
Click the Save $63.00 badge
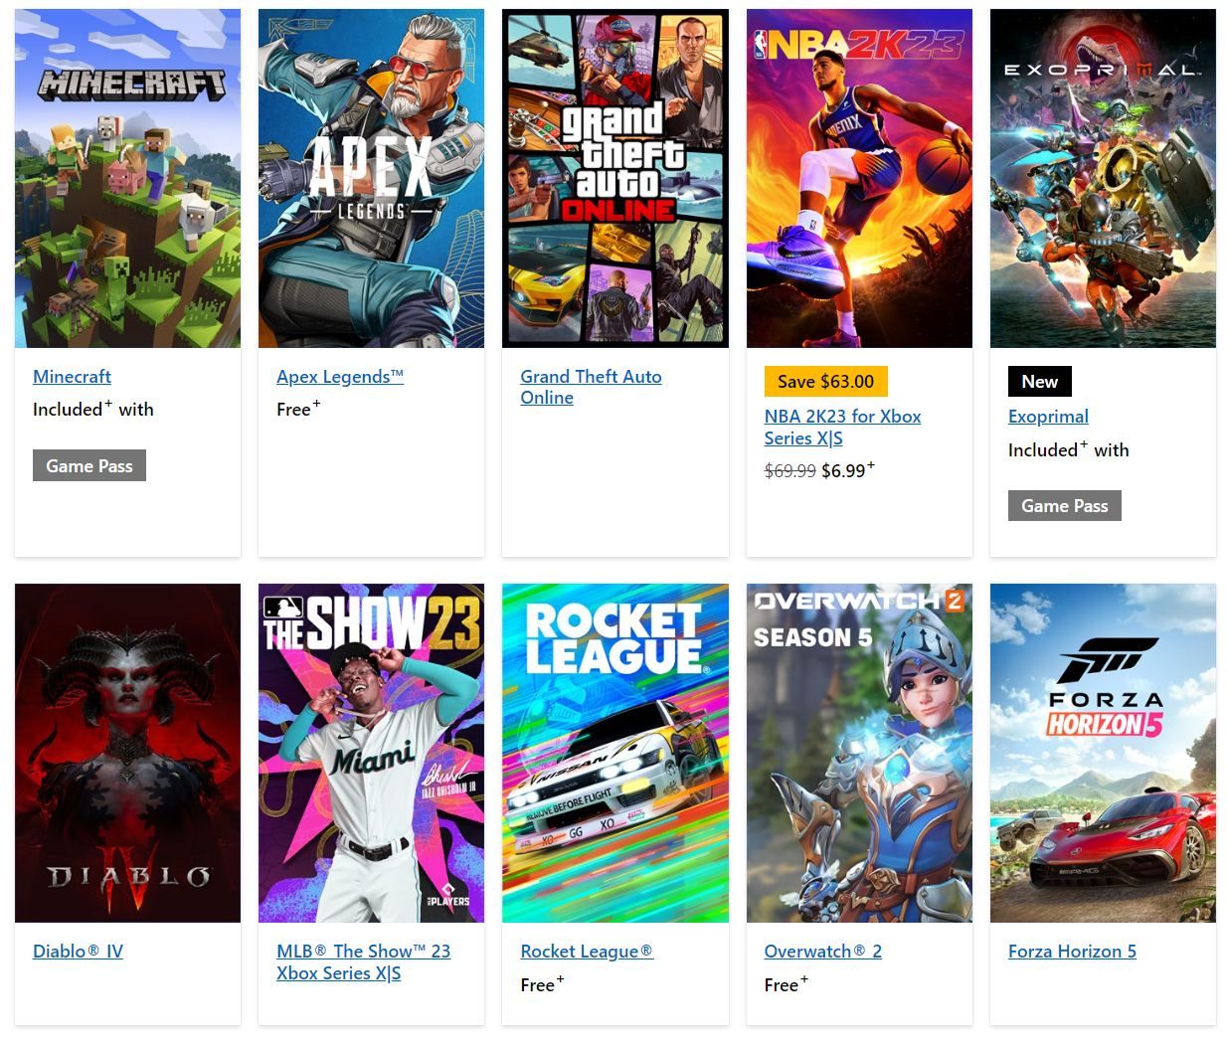pyautogui.click(x=825, y=382)
